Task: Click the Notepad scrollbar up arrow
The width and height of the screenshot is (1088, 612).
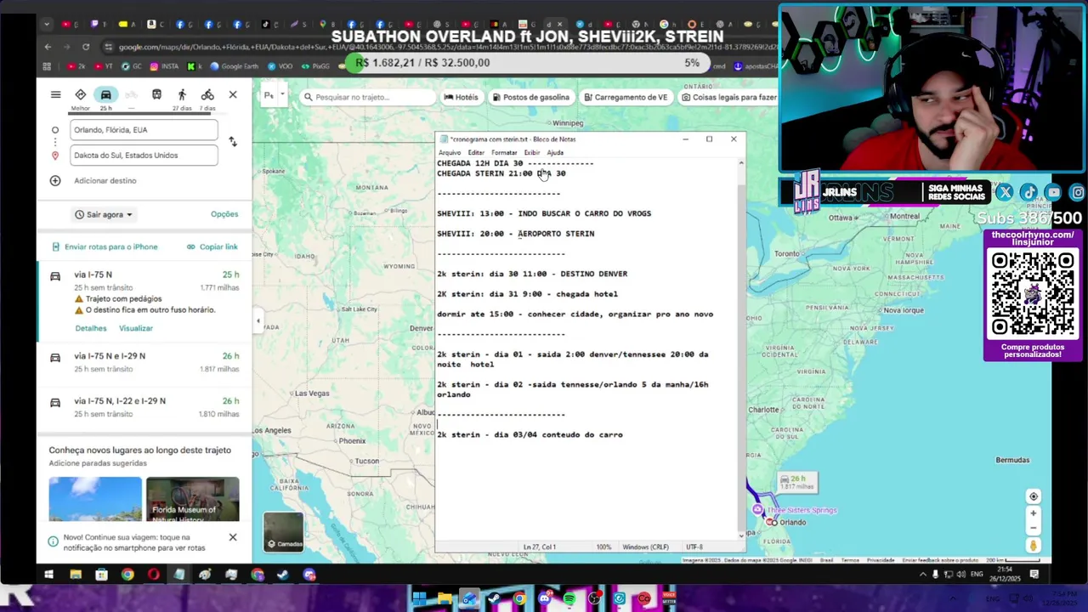Action: click(741, 162)
